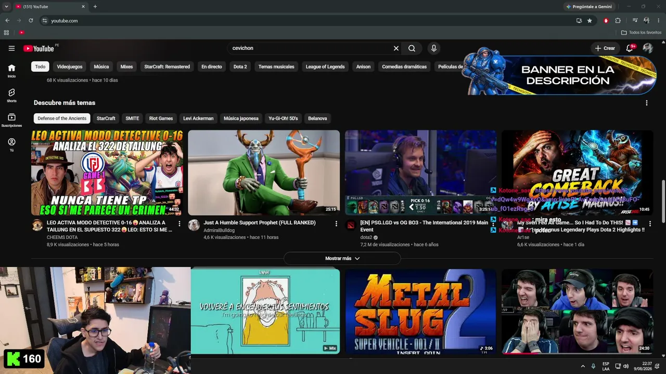Click the magnifier search button
The image size is (666, 374).
412,48
